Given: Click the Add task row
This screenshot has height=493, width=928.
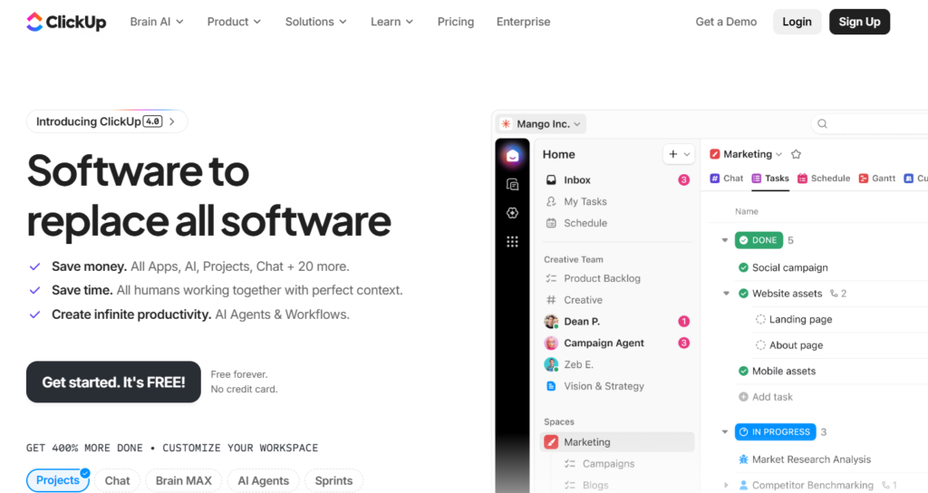Looking at the screenshot, I should 766,397.
